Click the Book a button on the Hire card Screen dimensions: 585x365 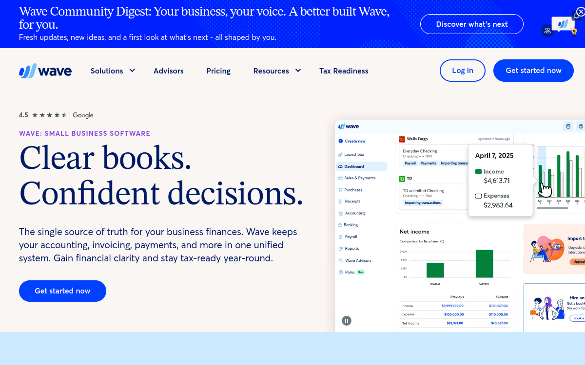click(577, 318)
